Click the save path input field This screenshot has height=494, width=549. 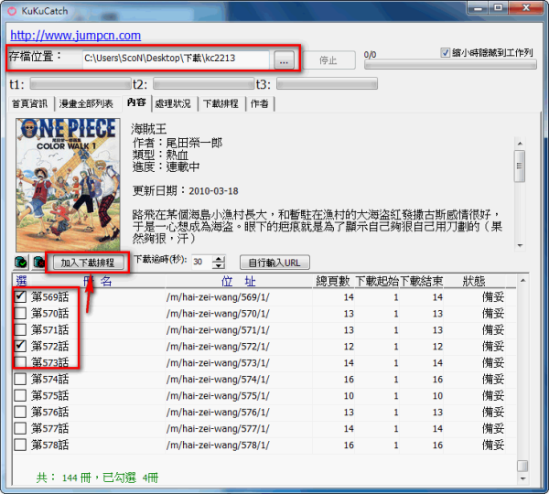coord(176,59)
